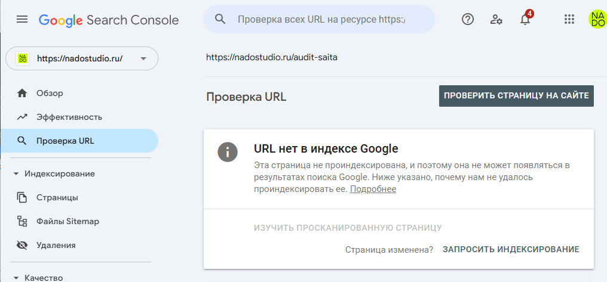Open the Google apps grid
Viewport: 607px width, 282px height.
(569, 19)
